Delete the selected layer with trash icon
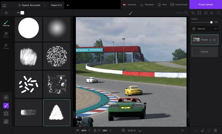 click(x=215, y=130)
